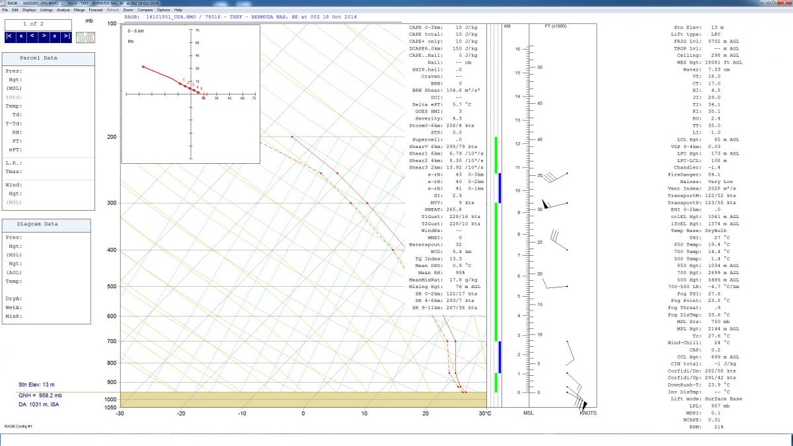Open the Displays menu
Screen dimensions: 793x446
[x=29, y=10]
